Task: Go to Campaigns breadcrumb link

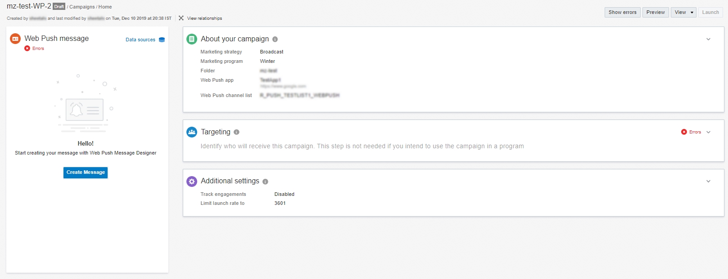Action: (x=82, y=7)
